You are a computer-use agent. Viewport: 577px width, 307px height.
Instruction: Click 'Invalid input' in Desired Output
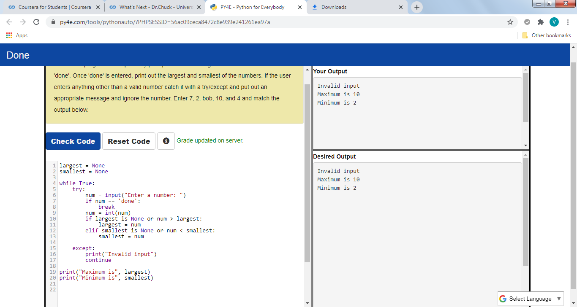coord(339,171)
